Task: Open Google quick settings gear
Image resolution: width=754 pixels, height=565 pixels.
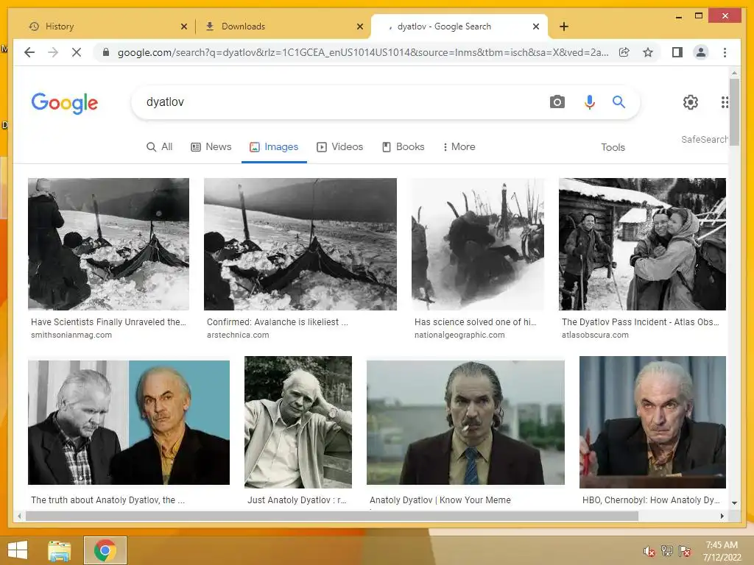Action: click(x=691, y=102)
